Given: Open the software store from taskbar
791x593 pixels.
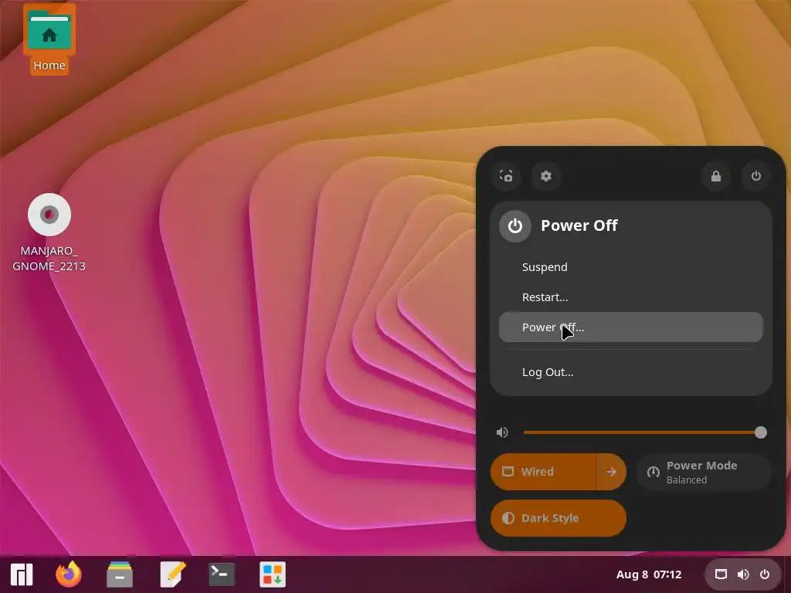Looking at the screenshot, I should click(x=273, y=574).
